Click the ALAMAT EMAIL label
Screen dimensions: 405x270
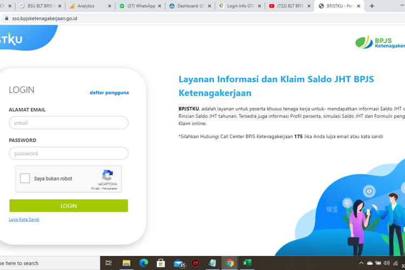27,110
